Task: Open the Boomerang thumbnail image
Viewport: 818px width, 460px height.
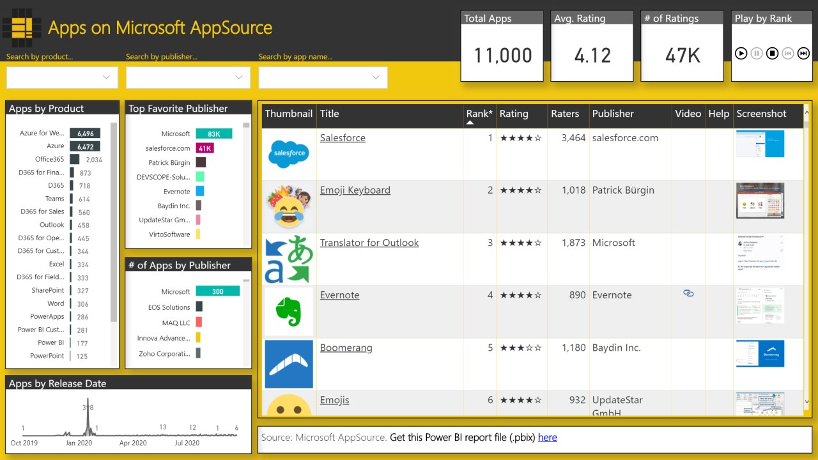Action: [289, 364]
